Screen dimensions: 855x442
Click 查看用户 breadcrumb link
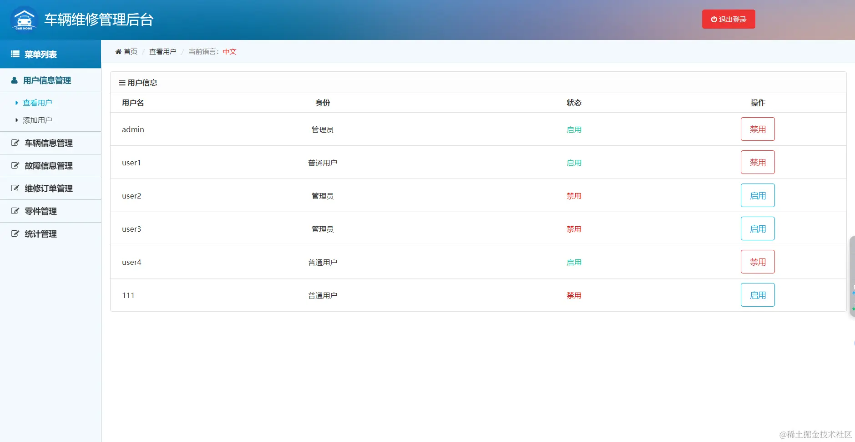(163, 52)
